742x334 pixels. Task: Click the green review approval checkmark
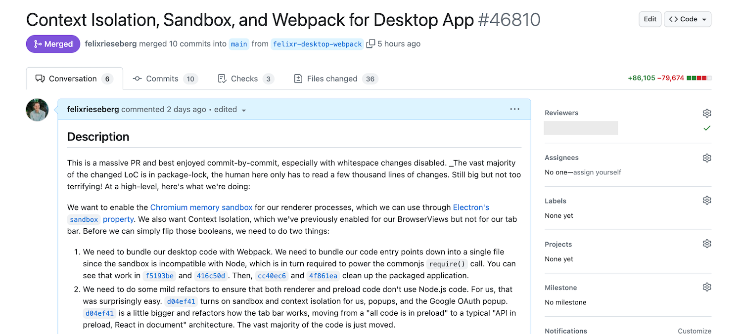707,128
